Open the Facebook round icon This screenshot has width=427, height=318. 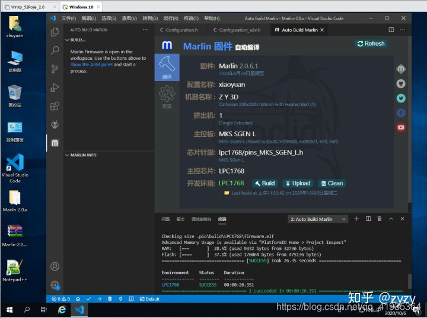(x=401, y=113)
